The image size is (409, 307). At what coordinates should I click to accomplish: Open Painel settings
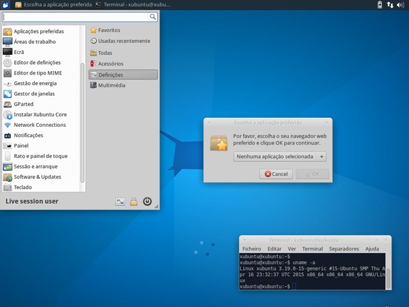(16, 146)
